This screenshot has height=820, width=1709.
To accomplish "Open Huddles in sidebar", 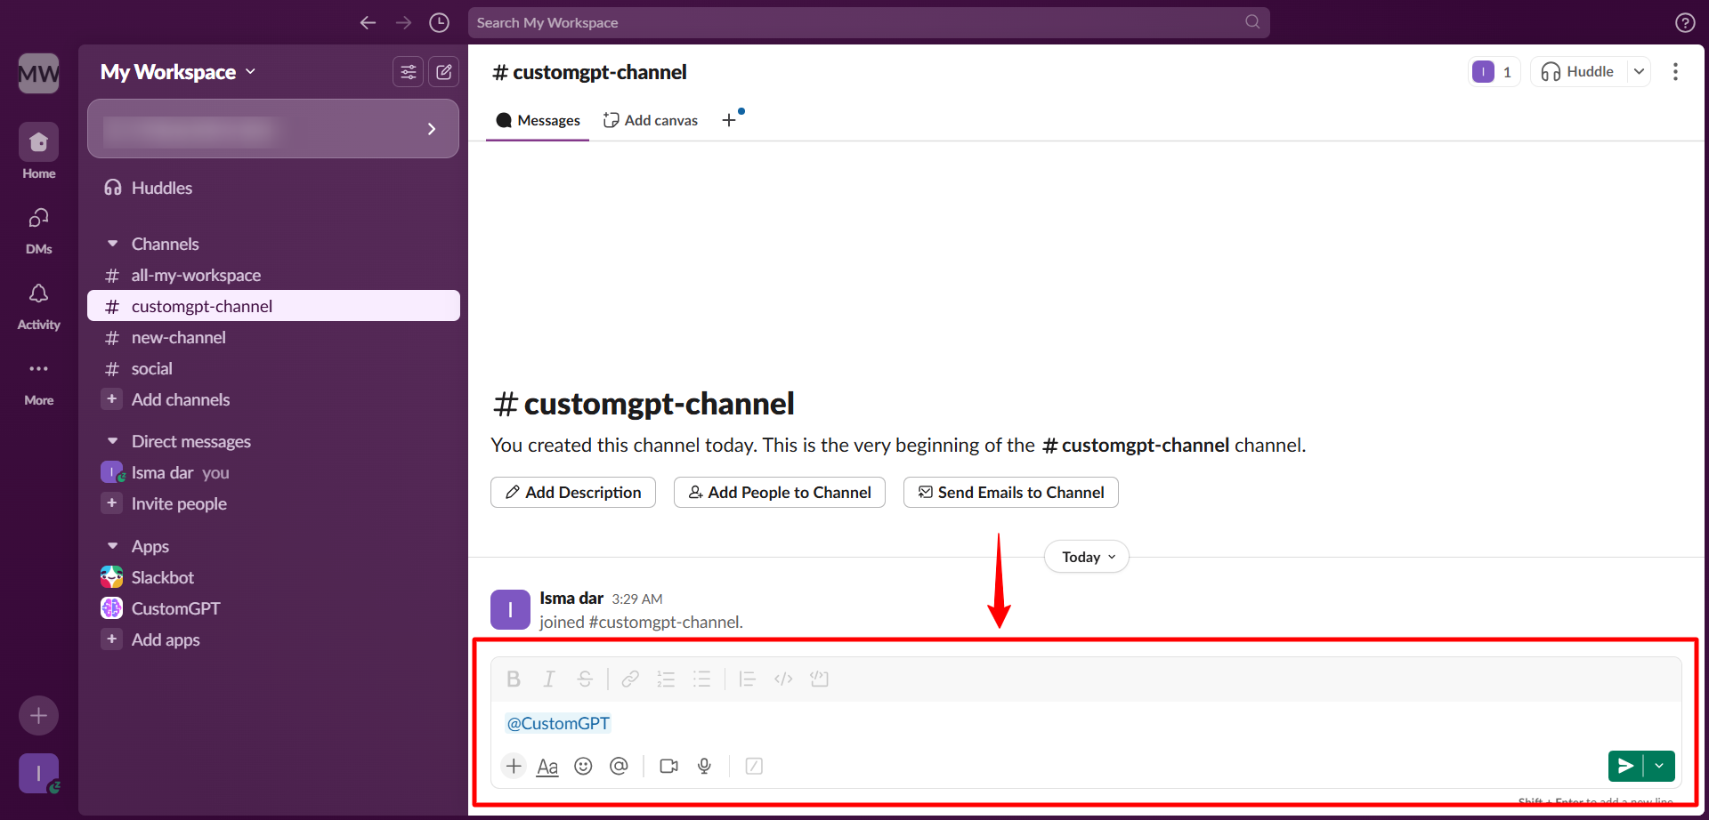I will [x=273, y=188].
